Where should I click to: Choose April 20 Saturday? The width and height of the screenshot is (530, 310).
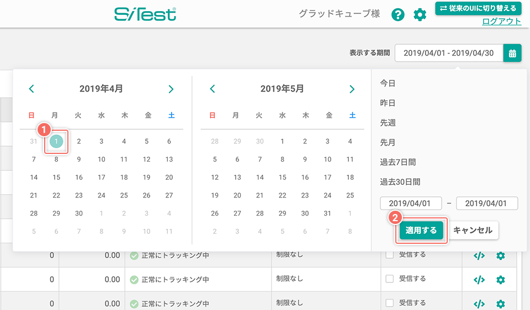[x=169, y=177]
